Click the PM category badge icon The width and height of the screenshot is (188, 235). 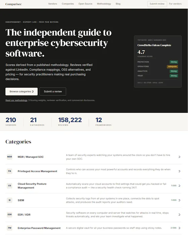[10, 228]
